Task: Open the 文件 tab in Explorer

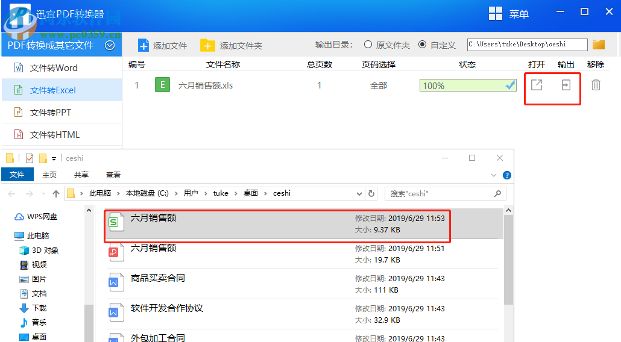Action: [17, 175]
